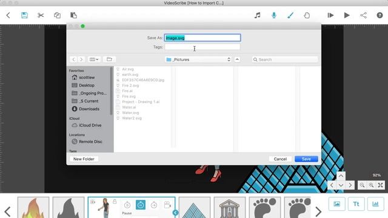The height and width of the screenshot is (218, 388).
Task: Select the grey flame timeline thumbnail
Action: [x=69, y=208]
